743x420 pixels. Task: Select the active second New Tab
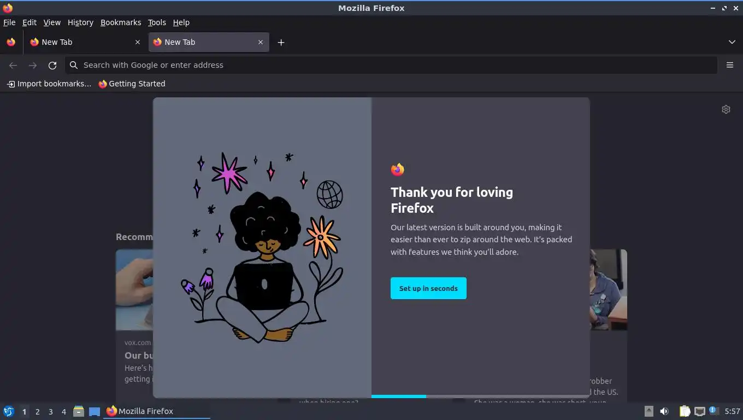point(209,42)
